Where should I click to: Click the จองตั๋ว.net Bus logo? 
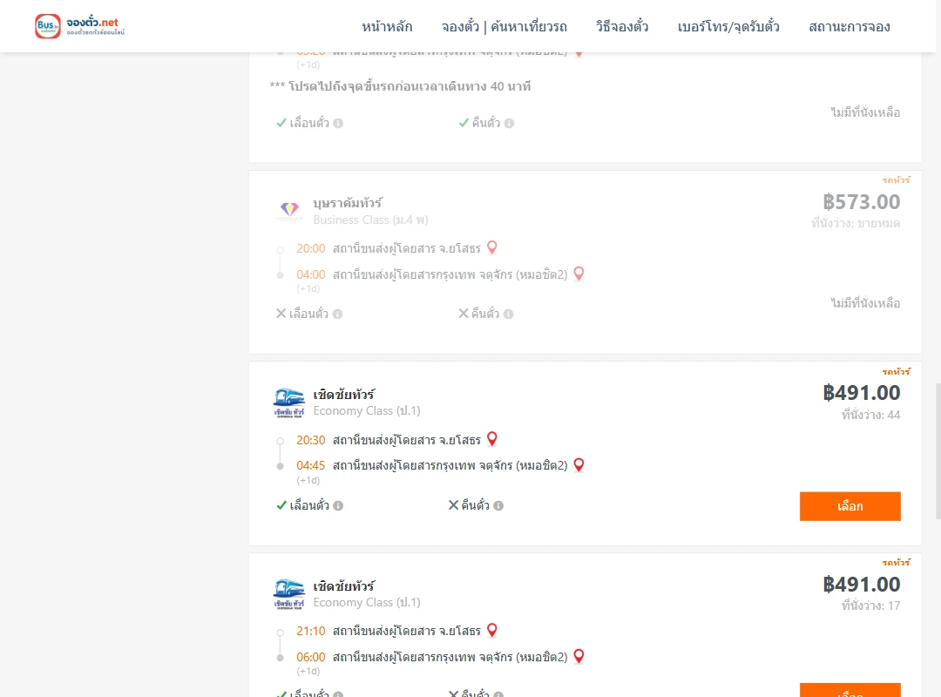pos(79,26)
